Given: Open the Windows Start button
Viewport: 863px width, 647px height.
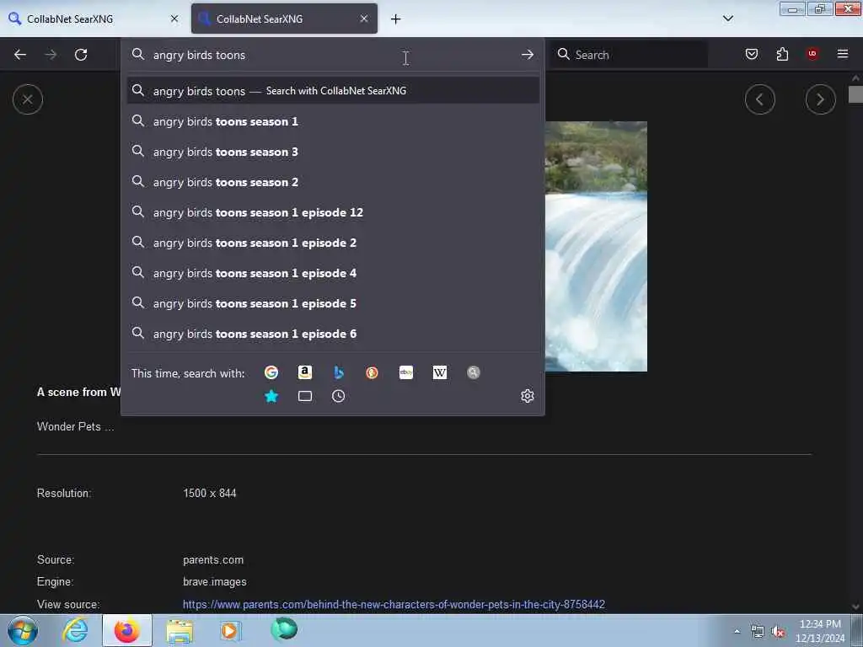Looking at the screenshot, I should point(23,630).
